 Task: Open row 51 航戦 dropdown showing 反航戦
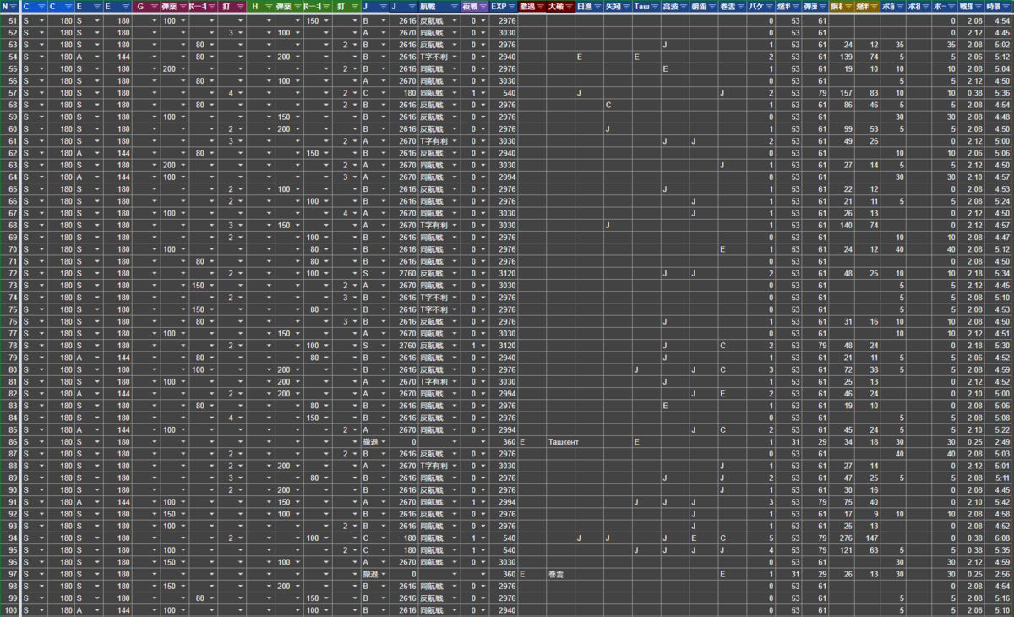tap(455, 20)
